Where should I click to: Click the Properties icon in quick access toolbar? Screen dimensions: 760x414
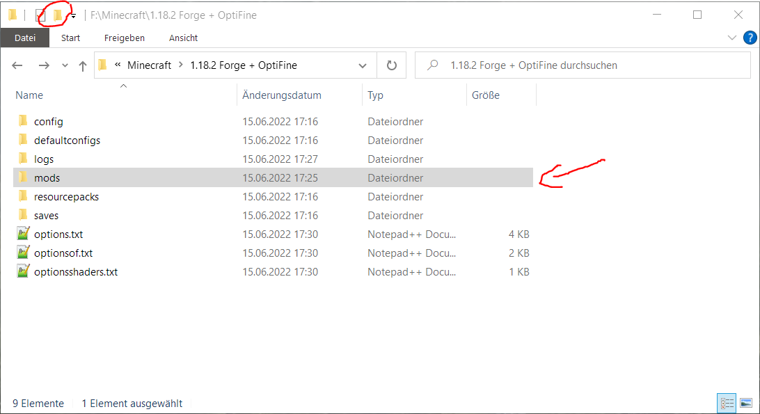40,15
